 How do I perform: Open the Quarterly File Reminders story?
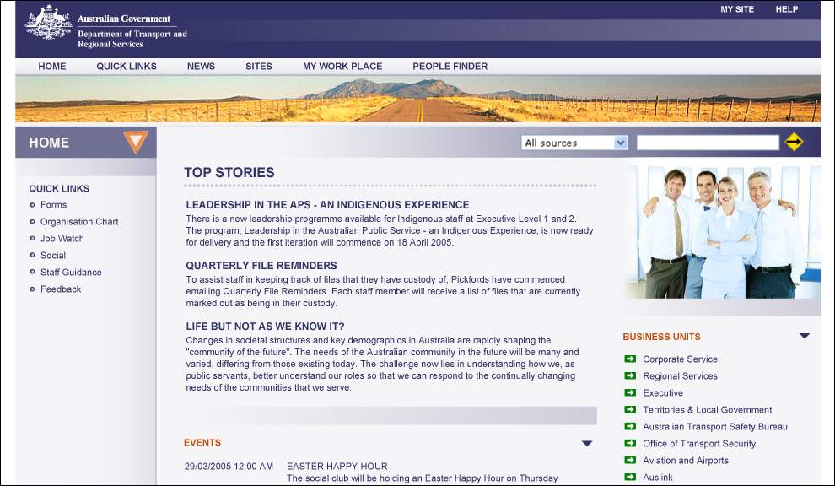(261, 266)
